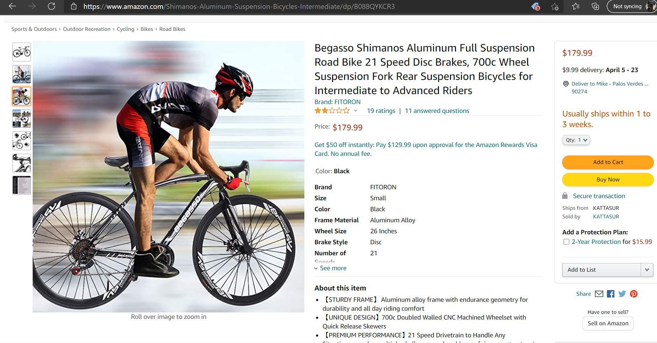Open the browser favorites star icon
This screenshot has height=343, width=657.
click(x=576, y=6)
